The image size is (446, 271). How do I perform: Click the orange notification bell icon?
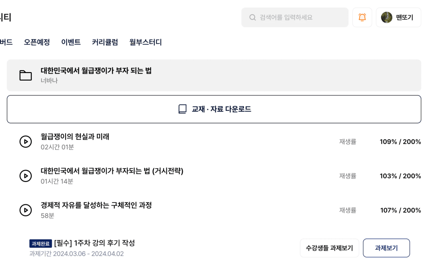[x=362, y=17]
